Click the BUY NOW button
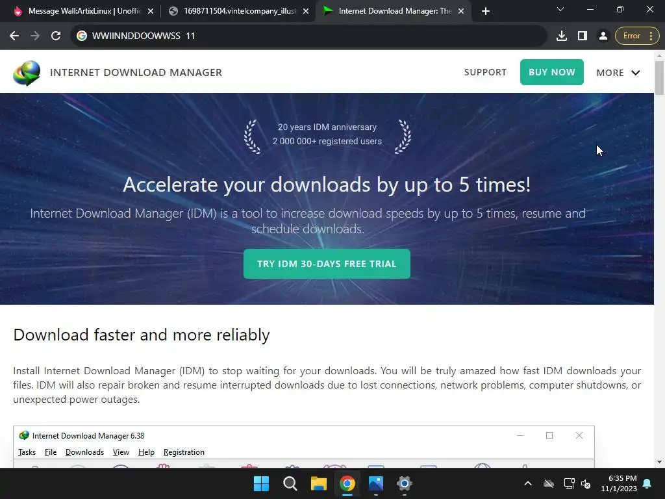 [x=552, y=72]
